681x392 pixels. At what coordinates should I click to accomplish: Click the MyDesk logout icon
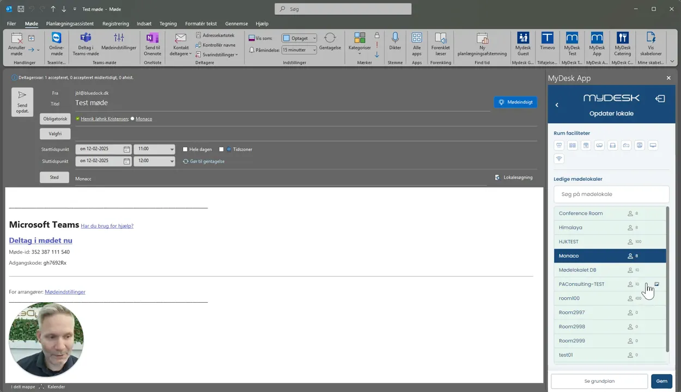click(x=660, y=99)
